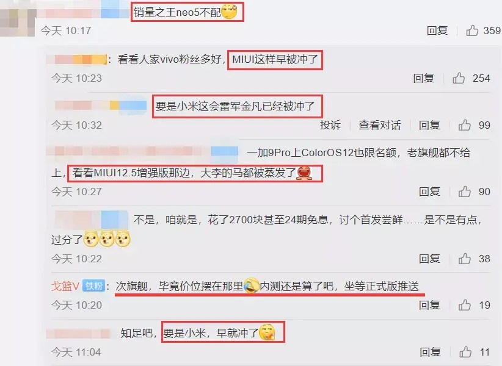Image resolution: width=502 pixels, height=366 pixels.
Task: Tap thumbs-up beside the 38 count
Action: coord(464,259)
